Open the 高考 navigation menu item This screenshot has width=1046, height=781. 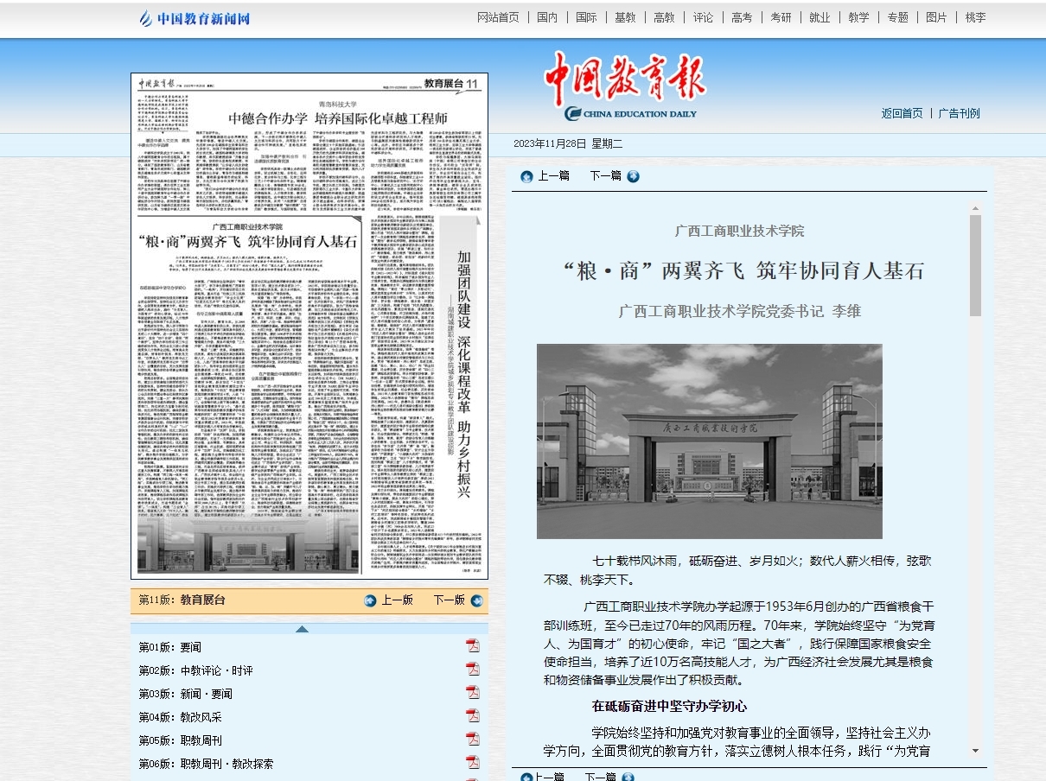tap(741, 17)
